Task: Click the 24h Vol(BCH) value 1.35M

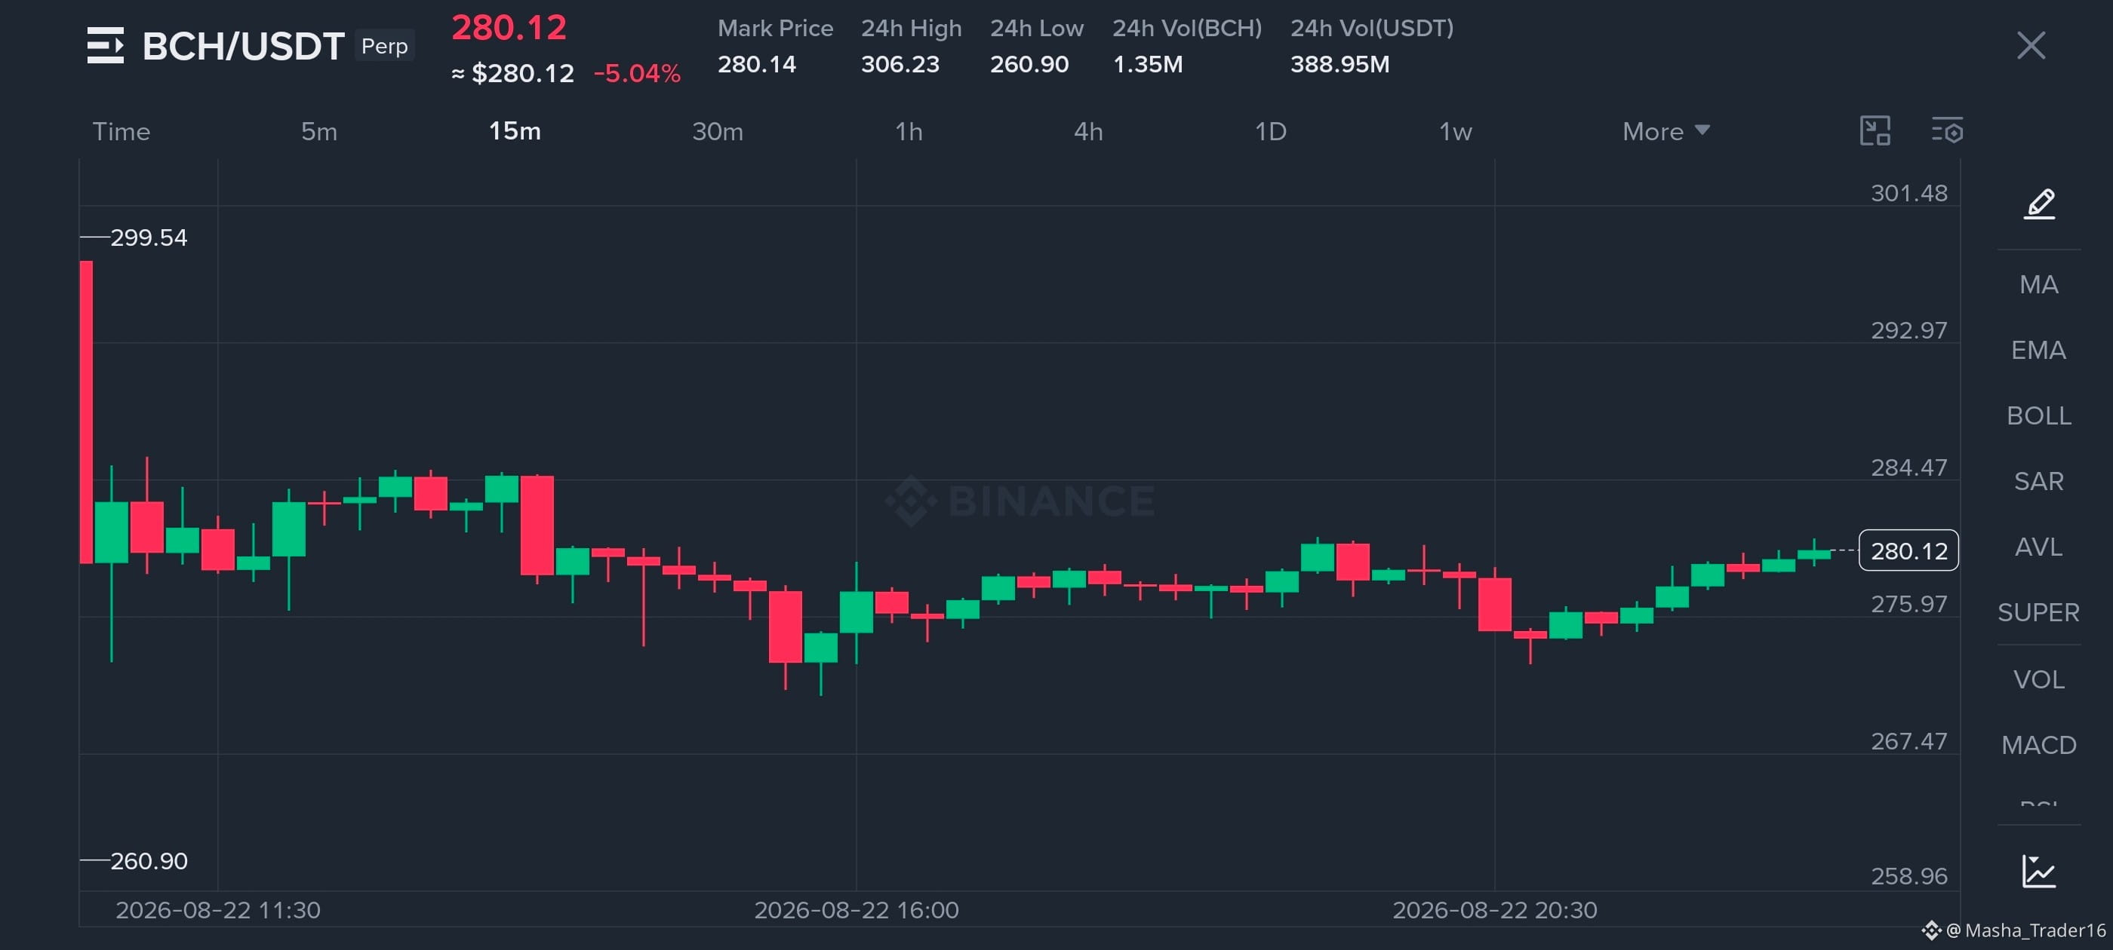Action: (1148, 64)
